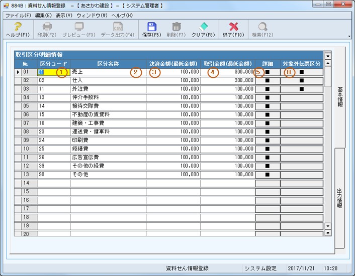This screenshot has width=355, height=276.
Task: Open the 表示(V) menu
Action: tap(64, 16)
